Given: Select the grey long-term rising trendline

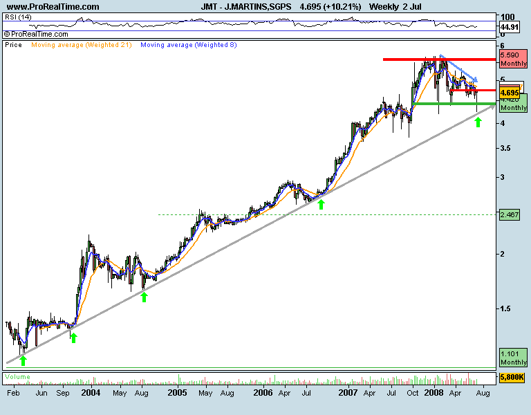Looking at the screenshot, I should click(250, 234).
